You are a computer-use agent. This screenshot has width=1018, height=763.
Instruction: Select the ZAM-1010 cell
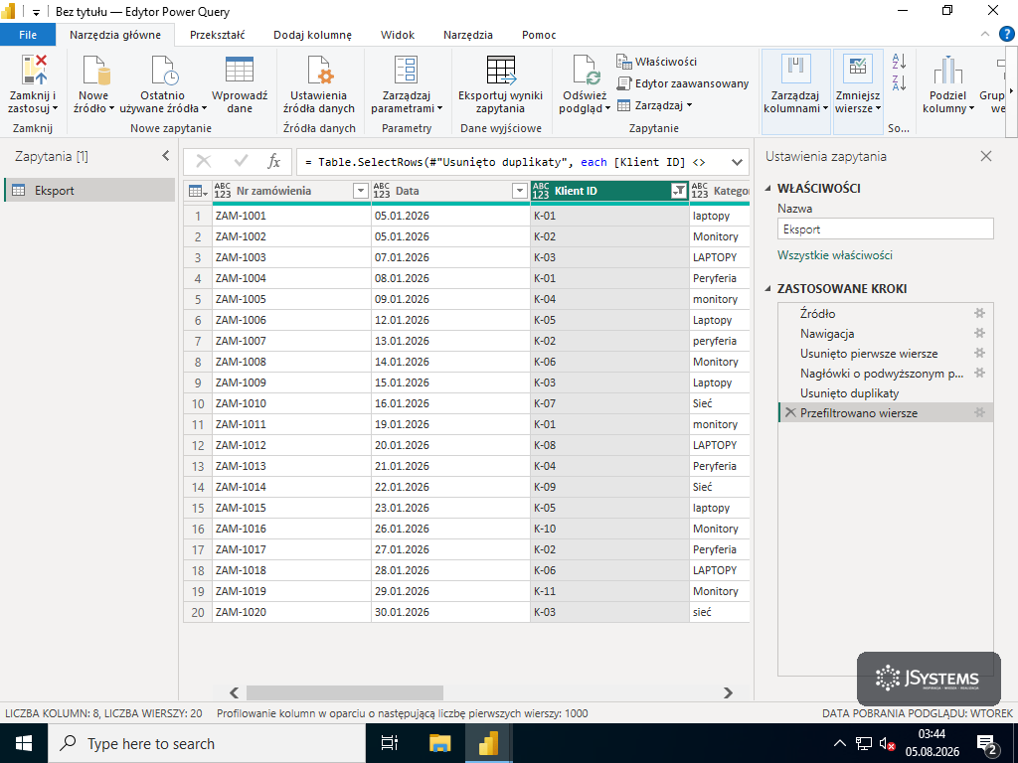tap(291, 403)
